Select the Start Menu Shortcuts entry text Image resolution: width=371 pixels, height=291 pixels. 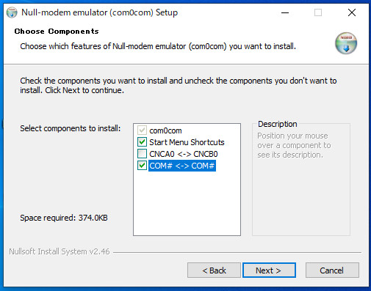coord(187,142)
